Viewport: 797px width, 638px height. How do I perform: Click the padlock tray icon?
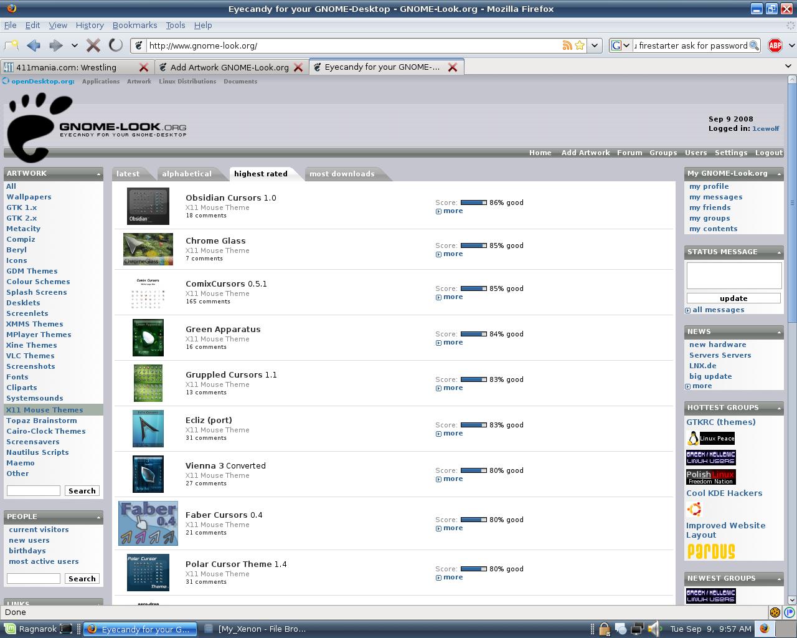click(x=604, y=629)
